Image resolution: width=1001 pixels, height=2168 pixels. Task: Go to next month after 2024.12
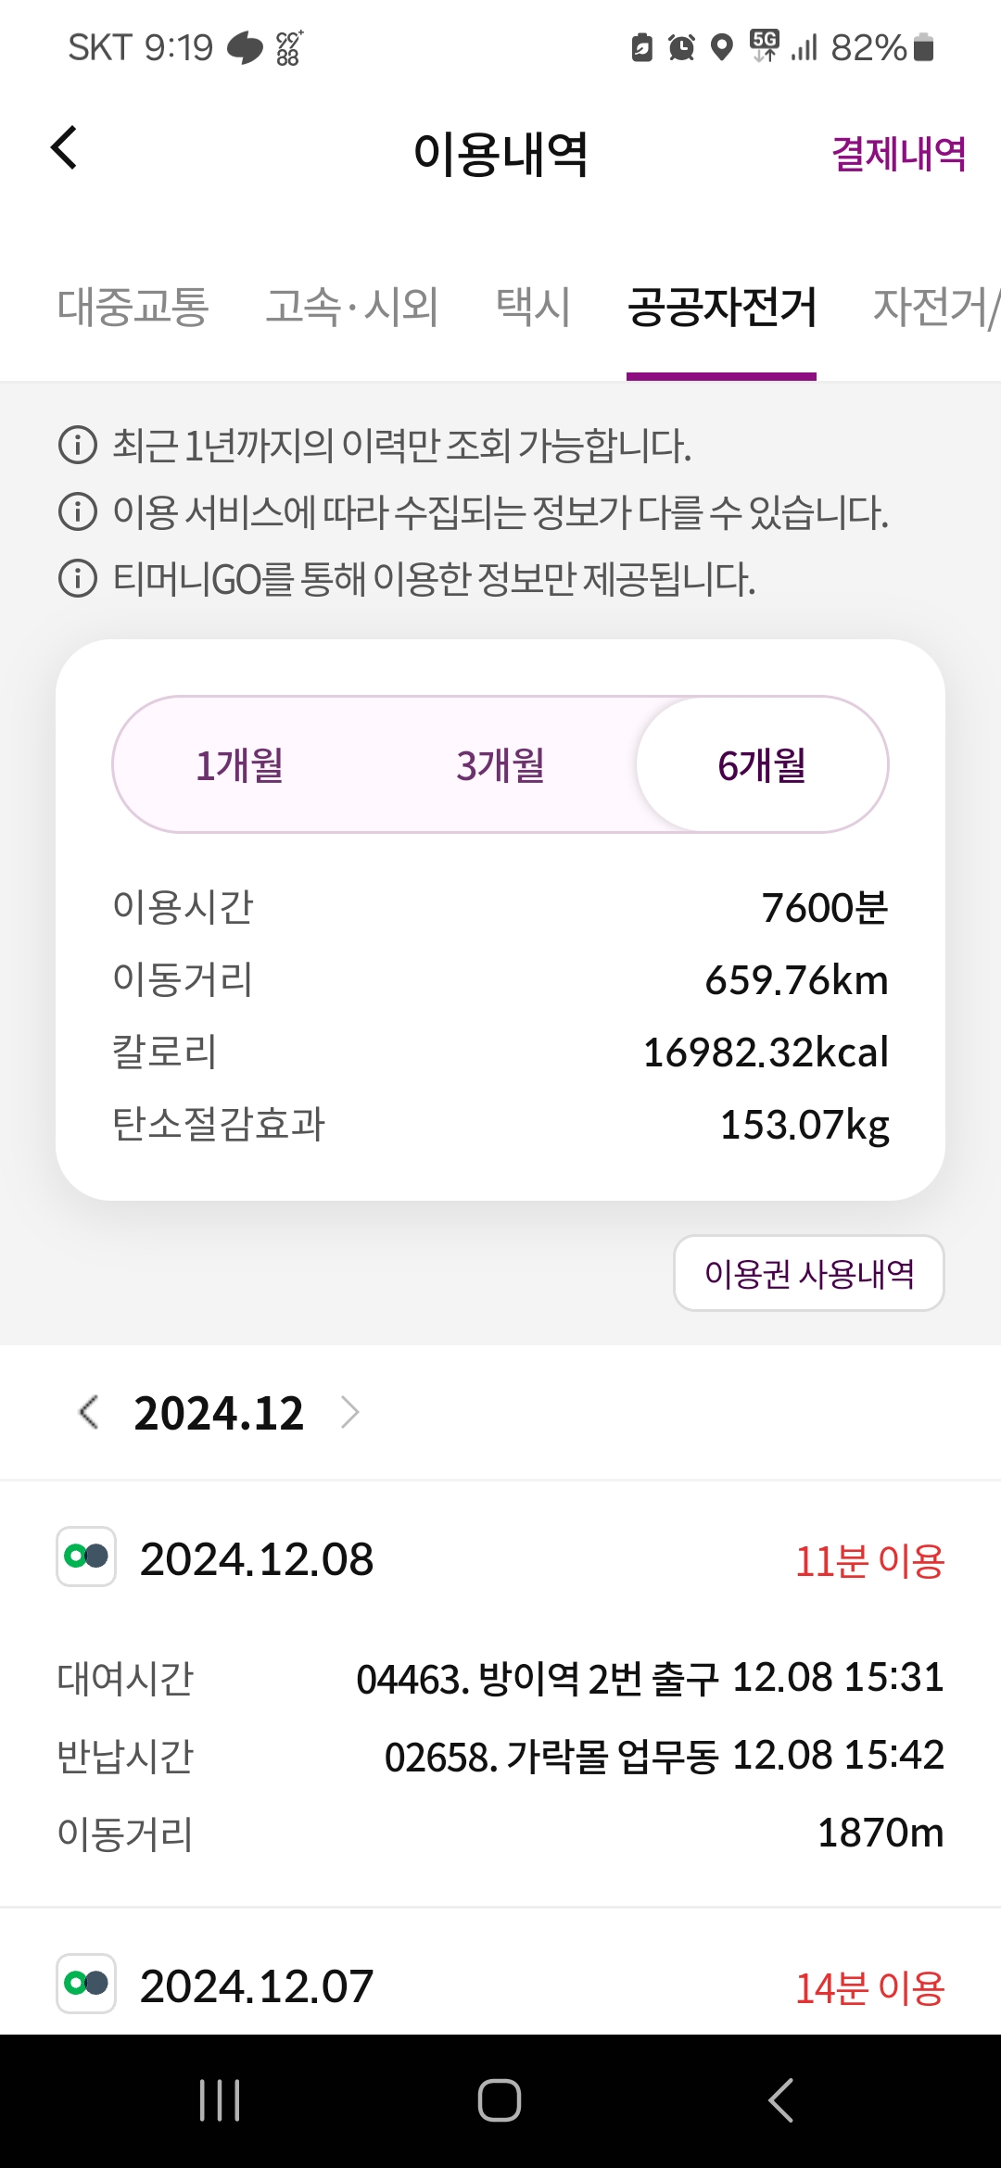tap(349, 1413)
